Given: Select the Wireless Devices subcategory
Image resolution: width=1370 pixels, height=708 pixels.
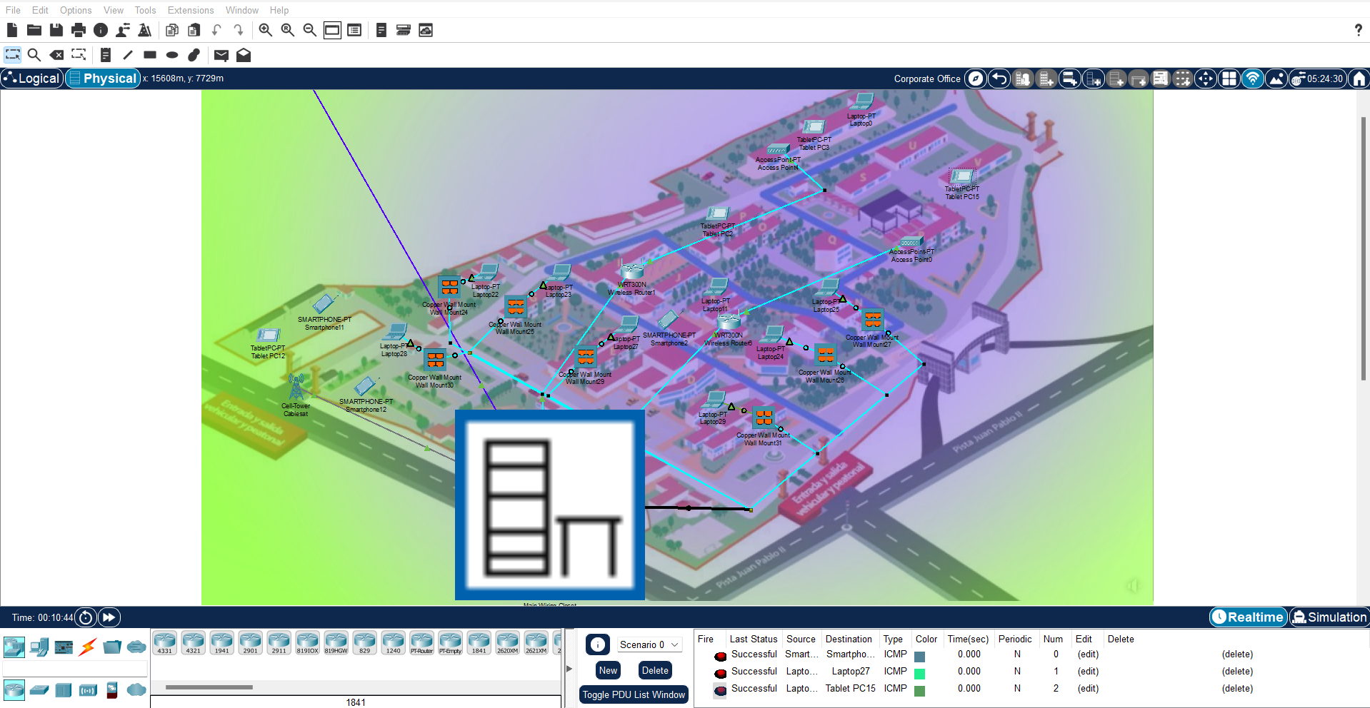Looking at the screenshot, I should tap(88, 690).
